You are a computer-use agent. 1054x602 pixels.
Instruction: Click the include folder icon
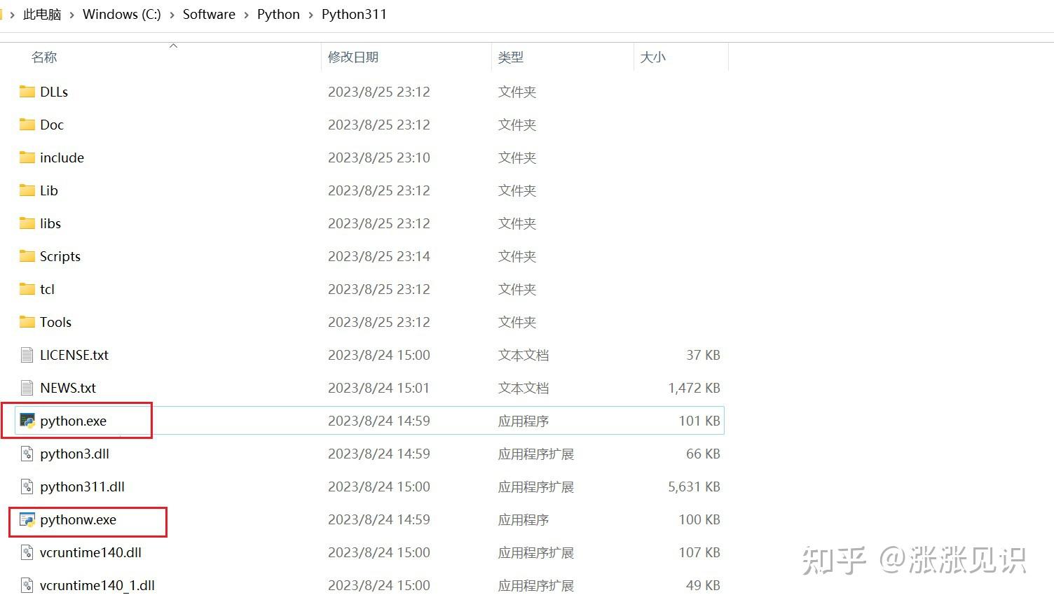pos(27,157)
